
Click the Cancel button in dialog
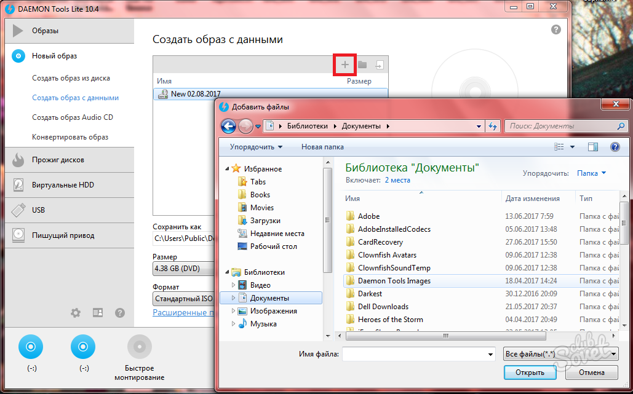click(591, 372)
